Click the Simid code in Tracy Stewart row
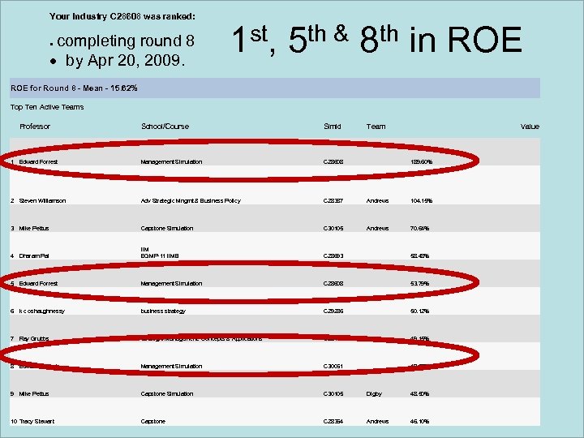The width and height of the screenshot is (584, 438). (x=333, y=421)
